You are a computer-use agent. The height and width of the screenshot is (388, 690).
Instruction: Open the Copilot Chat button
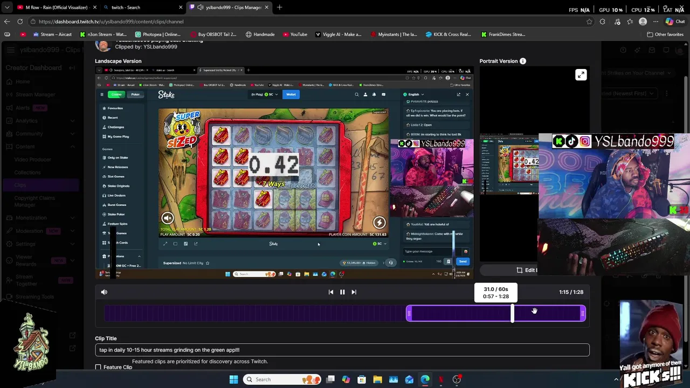tap(675, 22)
